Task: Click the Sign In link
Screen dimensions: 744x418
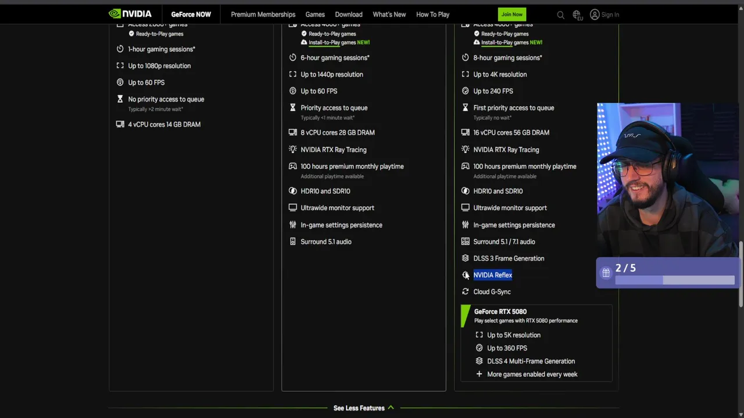Action: [x=610, y=15]
